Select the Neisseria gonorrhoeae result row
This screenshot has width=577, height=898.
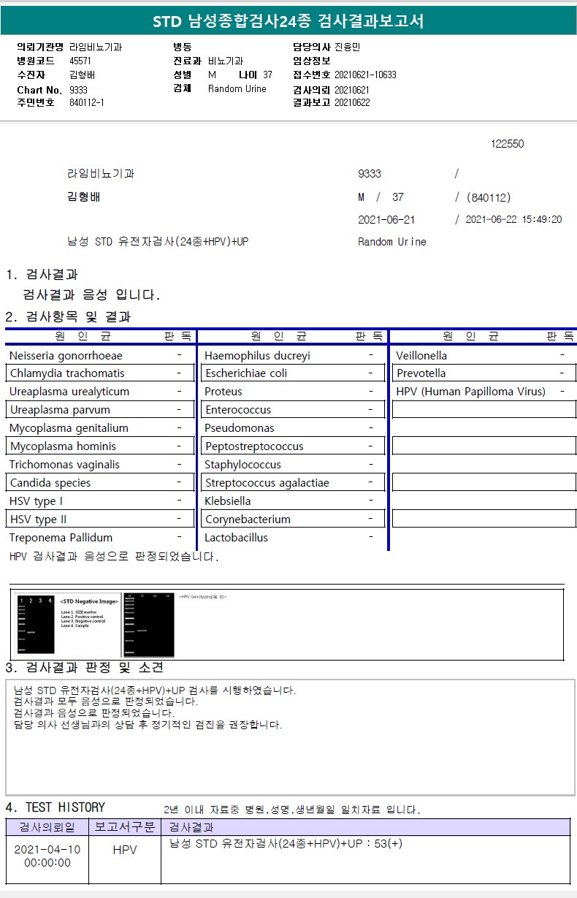(99, 355)
